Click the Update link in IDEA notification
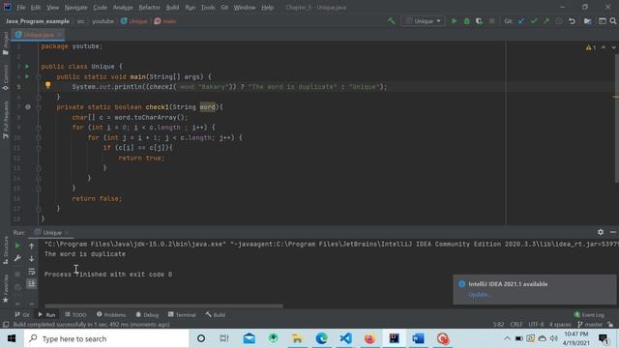 pyautogui.click(x=479, y=294)
